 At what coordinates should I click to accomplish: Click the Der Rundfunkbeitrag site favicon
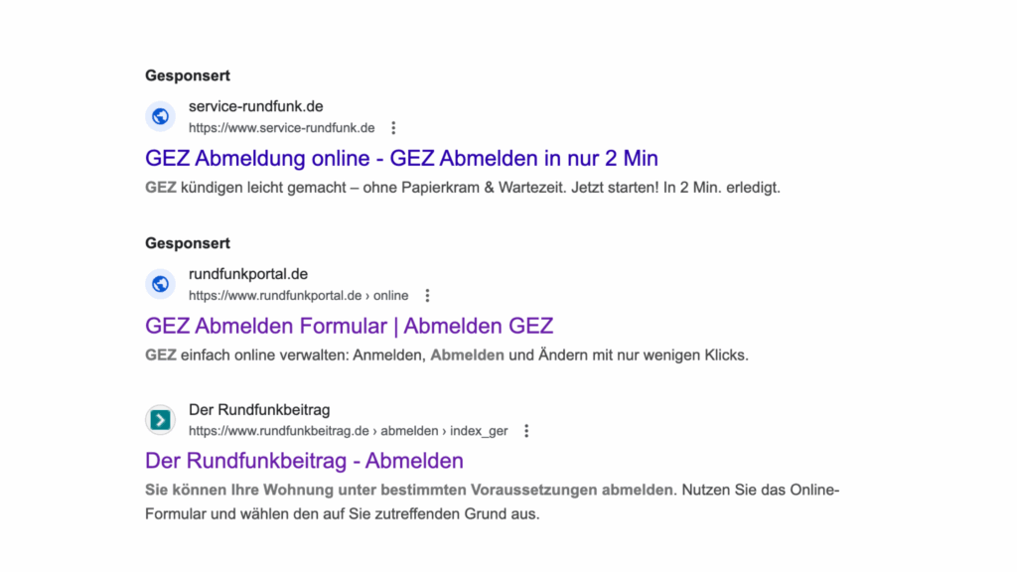click(x=160, y=420)
